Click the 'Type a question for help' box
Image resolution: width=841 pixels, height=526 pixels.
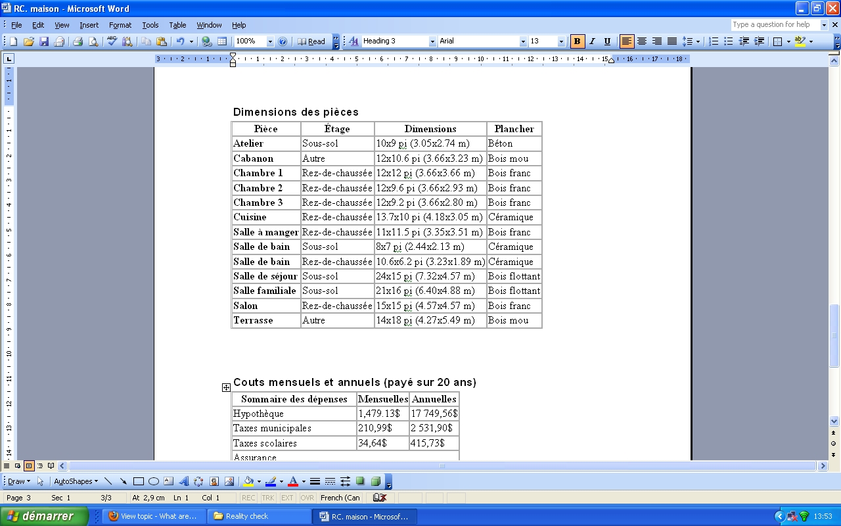(775, 25)
